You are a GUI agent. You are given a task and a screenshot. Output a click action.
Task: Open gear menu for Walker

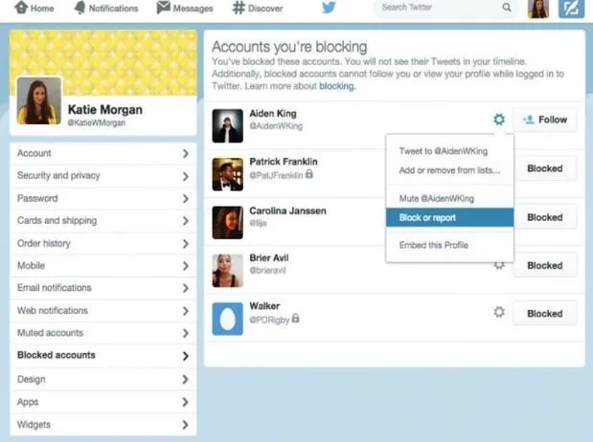coord(498,313)
